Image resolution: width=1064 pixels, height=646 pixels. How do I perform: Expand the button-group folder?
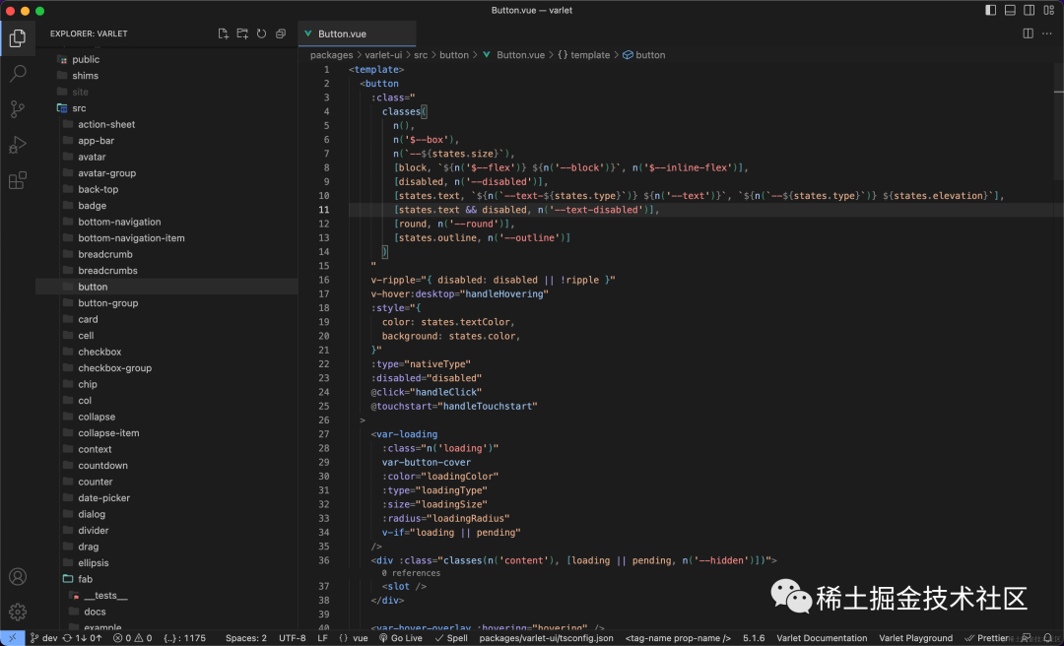point(108,302)
